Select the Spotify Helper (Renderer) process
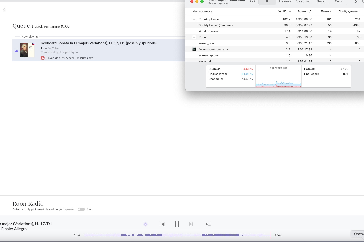 tap(275, 25)
